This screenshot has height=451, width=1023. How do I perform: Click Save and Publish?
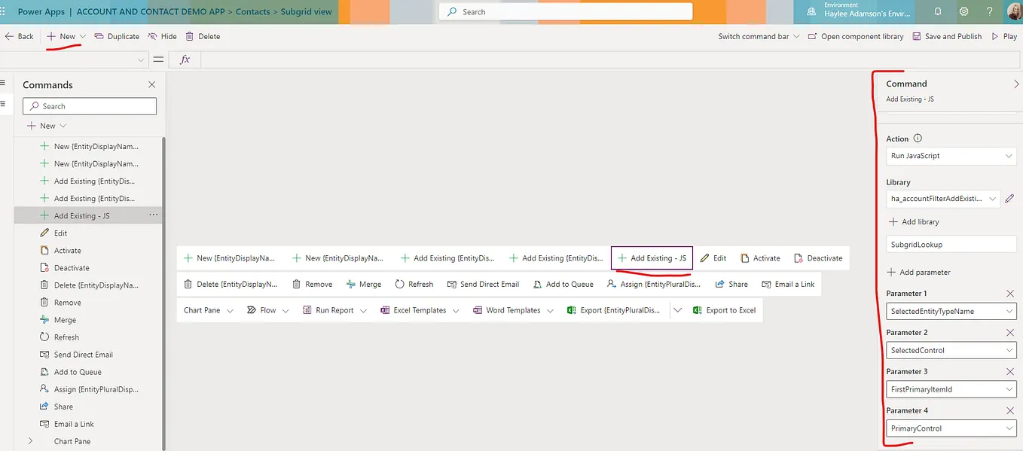(x=948, y=36)
